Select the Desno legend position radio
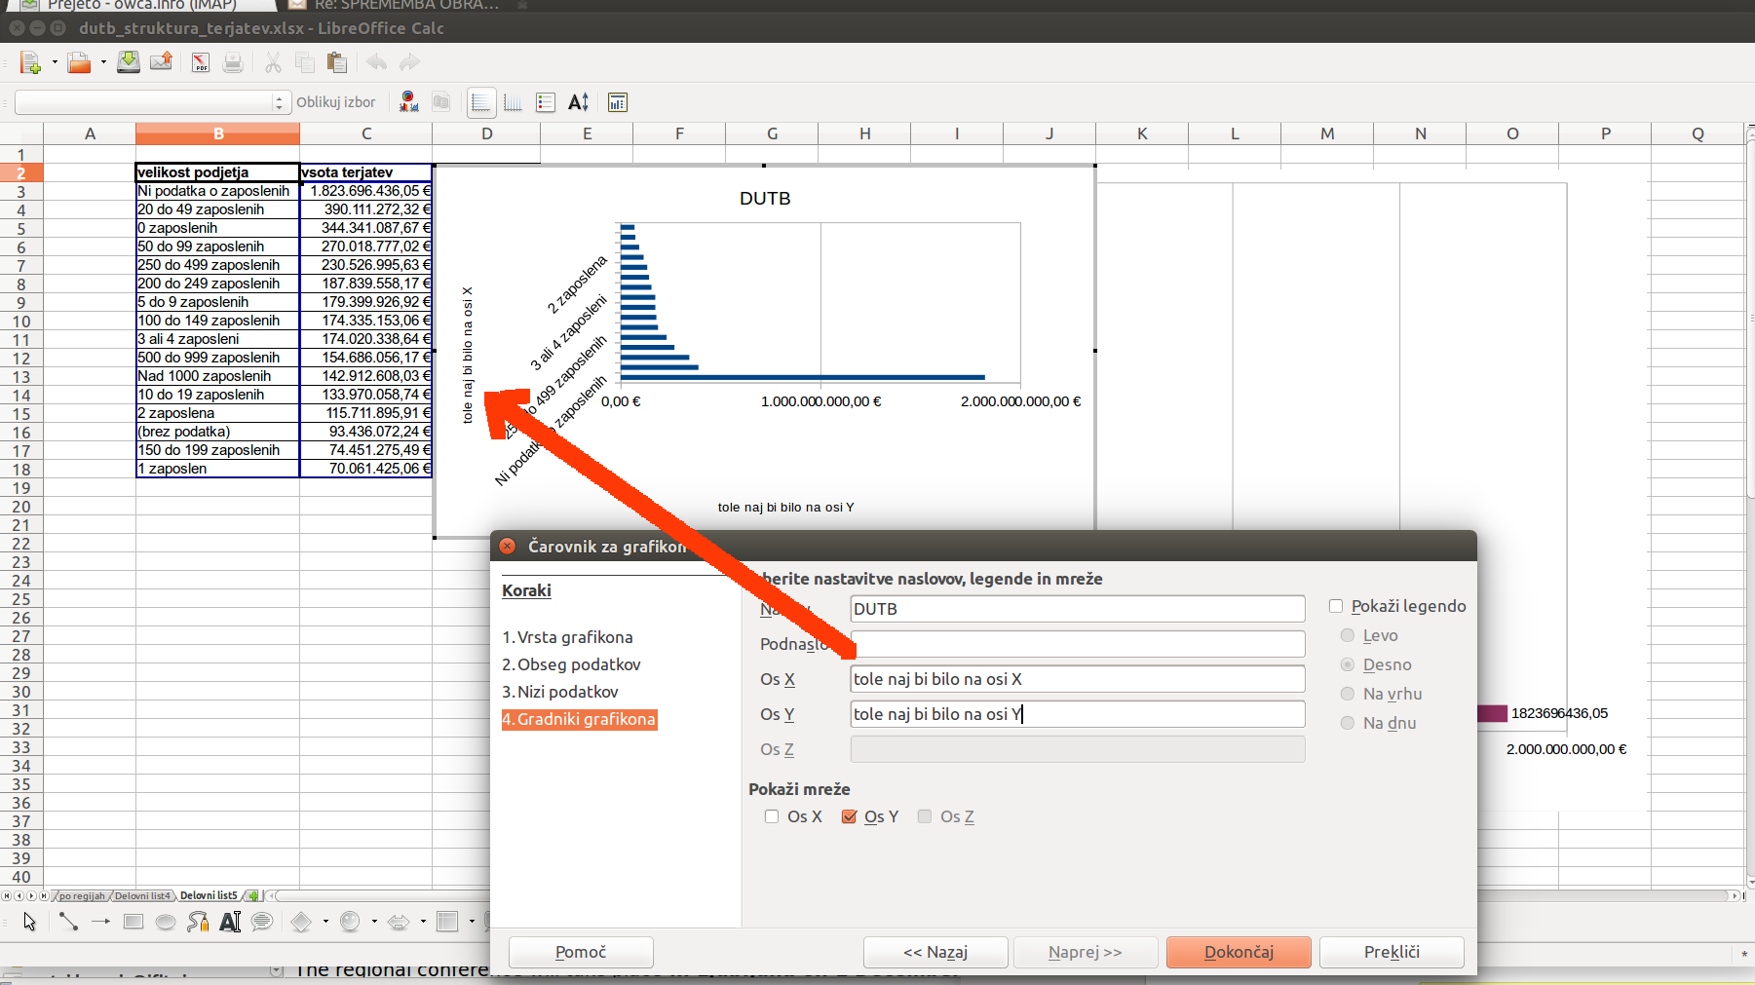Viewport: 1755px width, 985px height. click(x=1348, y=664)
